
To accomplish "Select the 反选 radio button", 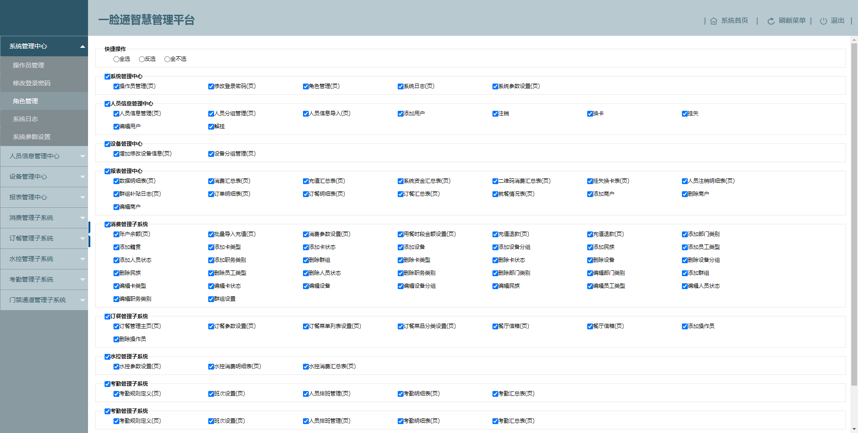I will pyautogui.click(x=142, y=59).
